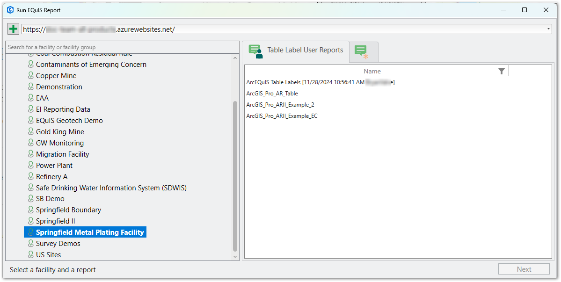Select Migration Facility entry
This screenshot has width=561, height=282.
tap(63, 154)
